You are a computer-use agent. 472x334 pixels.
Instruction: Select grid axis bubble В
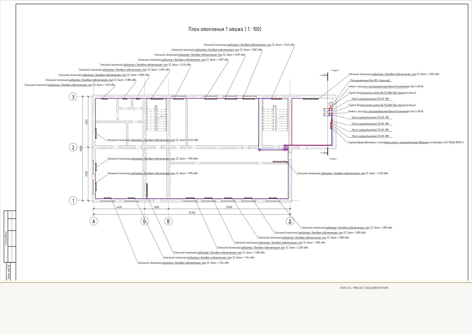coord(168,221)
